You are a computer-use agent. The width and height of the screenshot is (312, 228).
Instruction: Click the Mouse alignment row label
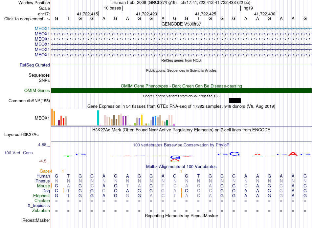(43, 186)
